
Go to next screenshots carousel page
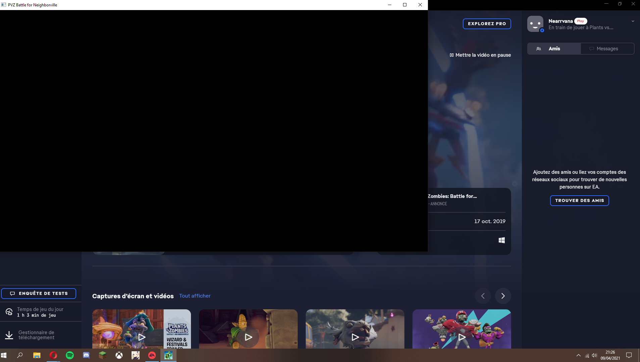[503, 296]
